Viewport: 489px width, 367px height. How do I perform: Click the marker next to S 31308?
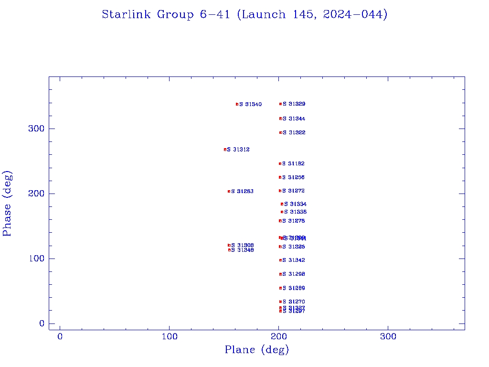(229, 245)
